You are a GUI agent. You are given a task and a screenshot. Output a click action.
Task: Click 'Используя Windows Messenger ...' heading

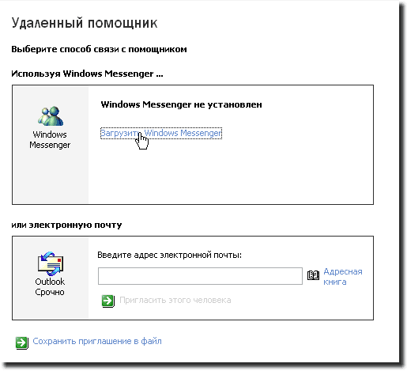[87, 74]
